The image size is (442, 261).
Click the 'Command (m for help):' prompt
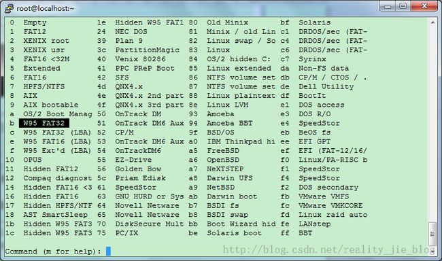[53, 251]
